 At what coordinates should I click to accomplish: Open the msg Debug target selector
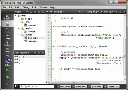tap(7, 60)
